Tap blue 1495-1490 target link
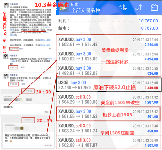162x150 pixels. (x=45, y=40)
